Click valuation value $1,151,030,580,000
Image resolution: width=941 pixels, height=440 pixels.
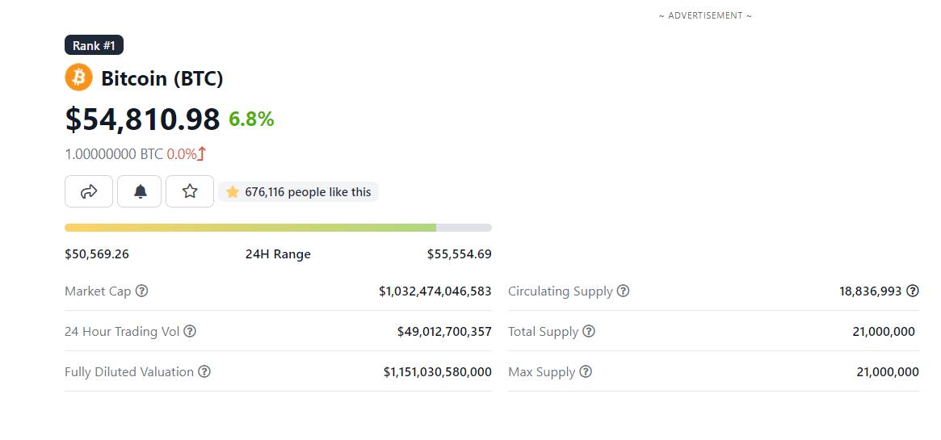[438, 371]
